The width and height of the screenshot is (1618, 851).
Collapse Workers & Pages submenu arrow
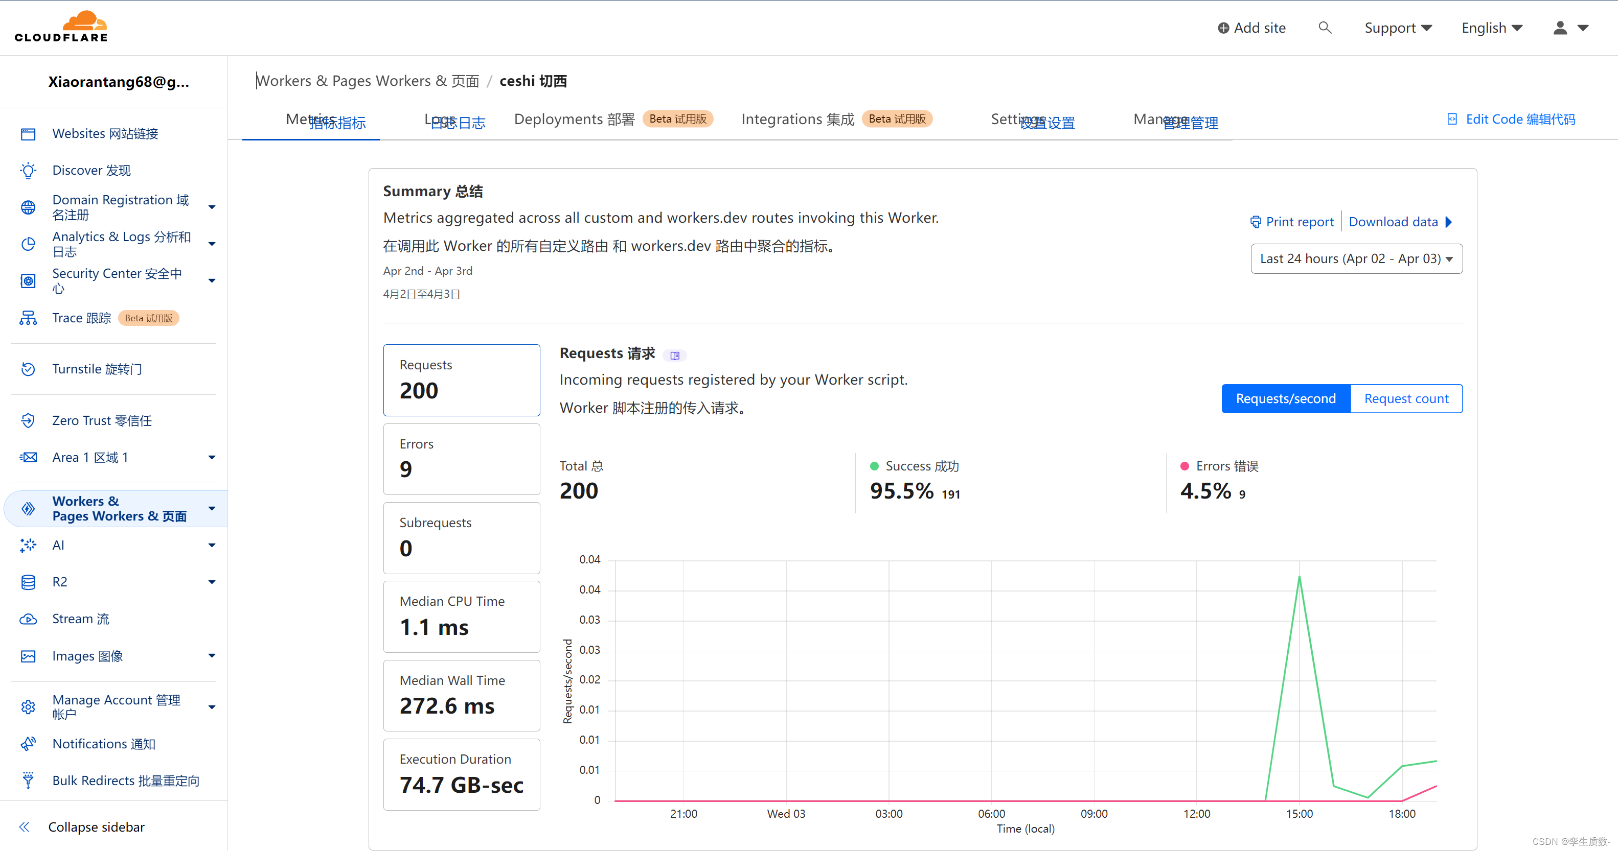tap(212, 508)
